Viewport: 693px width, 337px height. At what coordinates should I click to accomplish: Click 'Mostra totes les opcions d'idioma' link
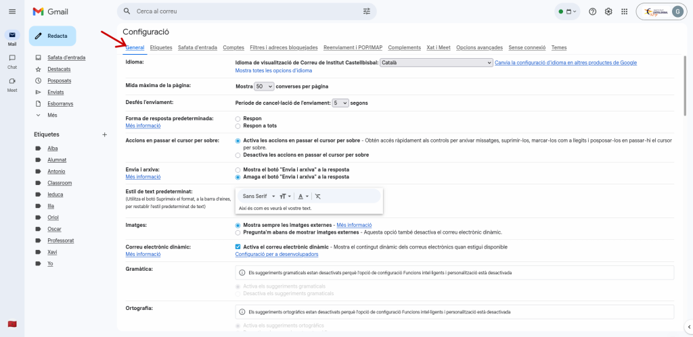[x=273, y=70]
